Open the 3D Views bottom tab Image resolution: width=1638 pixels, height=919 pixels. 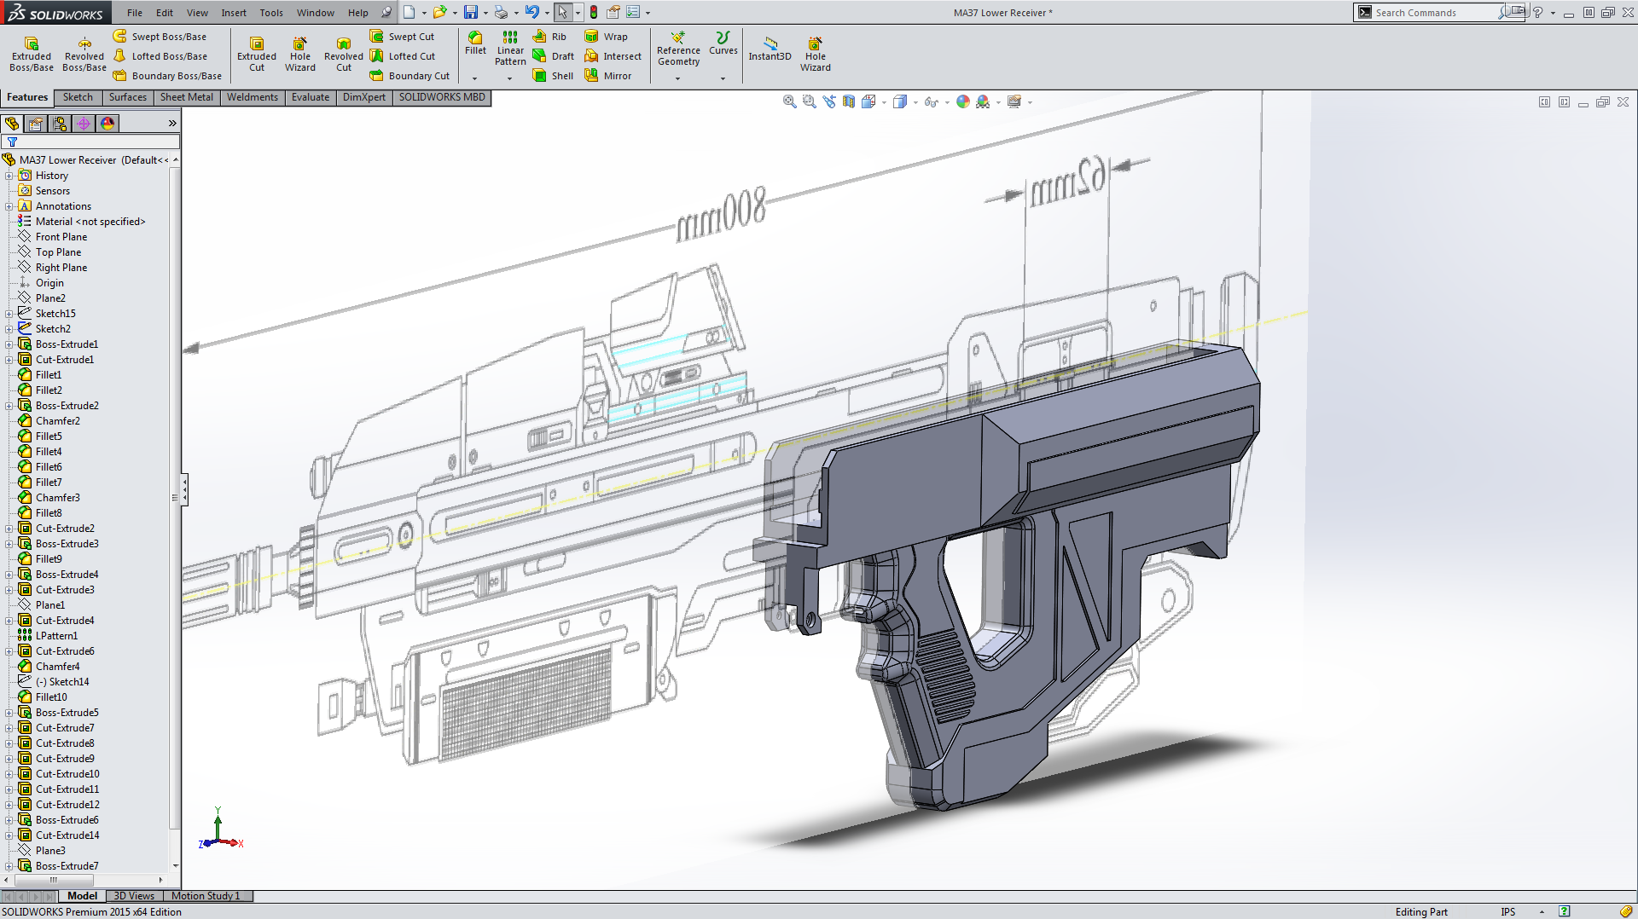click(134, 896)
